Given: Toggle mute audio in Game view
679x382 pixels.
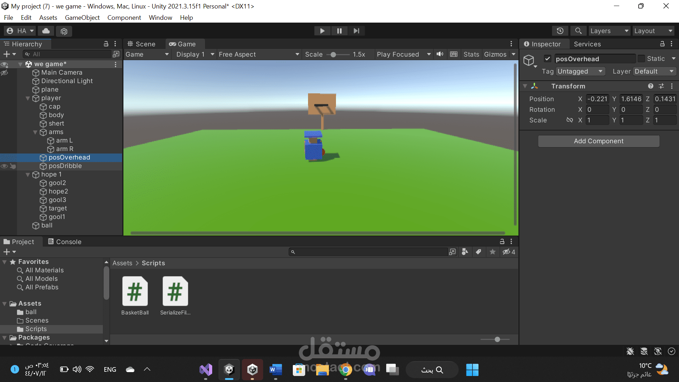Looking at the screenshot, I should [440, 54].
